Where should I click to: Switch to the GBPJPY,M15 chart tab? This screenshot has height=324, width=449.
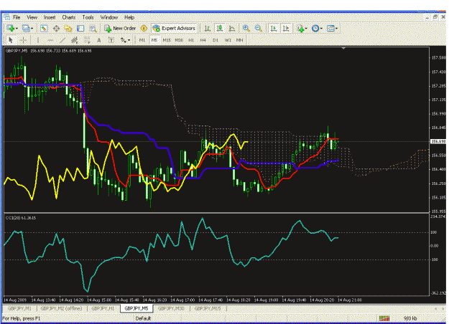pyautogui.click(x=208, y=309)
